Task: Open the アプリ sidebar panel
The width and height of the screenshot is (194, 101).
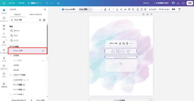Action: tap(4, 75)
